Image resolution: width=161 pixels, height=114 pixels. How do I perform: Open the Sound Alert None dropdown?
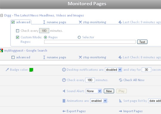click(94, 91)
